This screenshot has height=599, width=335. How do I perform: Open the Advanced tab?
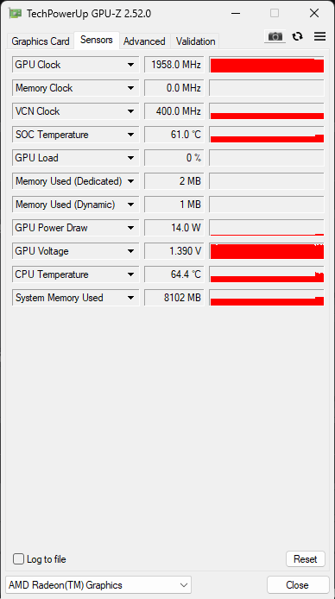coord(144,41)
